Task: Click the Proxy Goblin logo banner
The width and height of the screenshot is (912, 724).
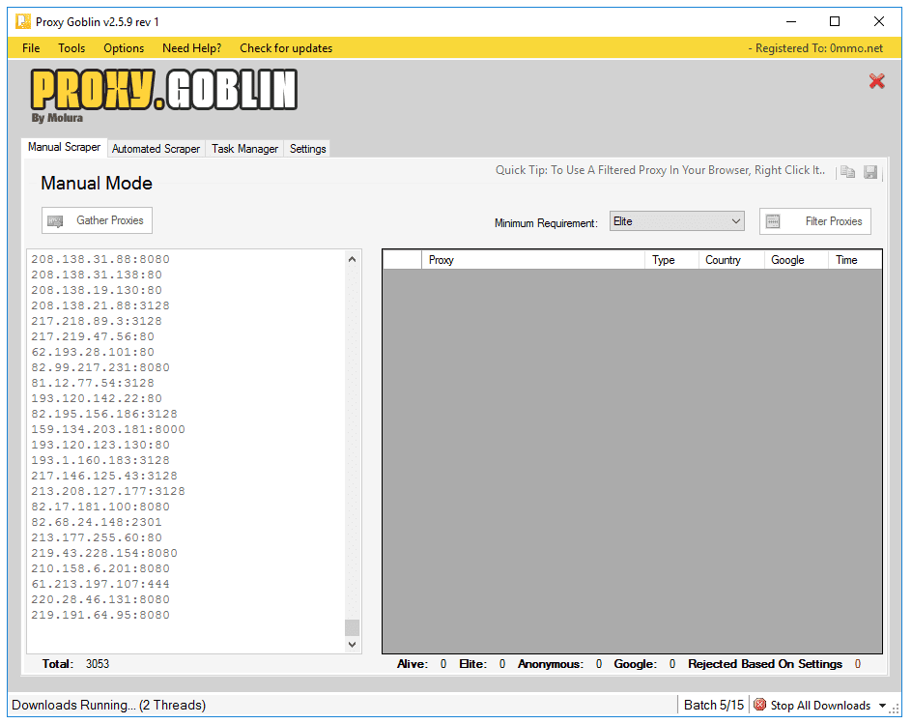Action: click(163, 94)
